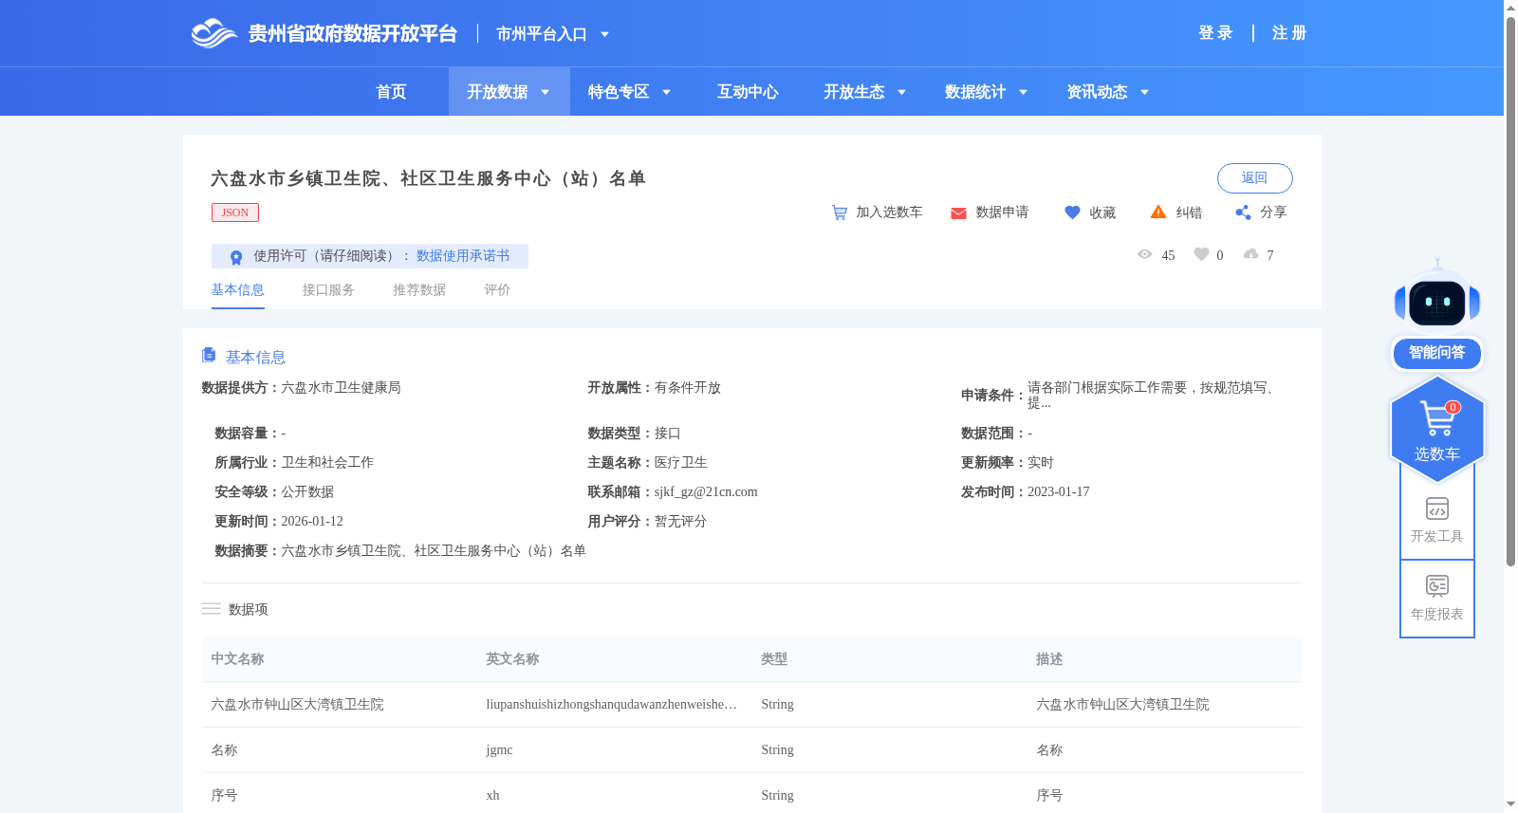Click the 卫生和社会工作 industry value
Screen dimensions: 1518x813
(327, 463)
